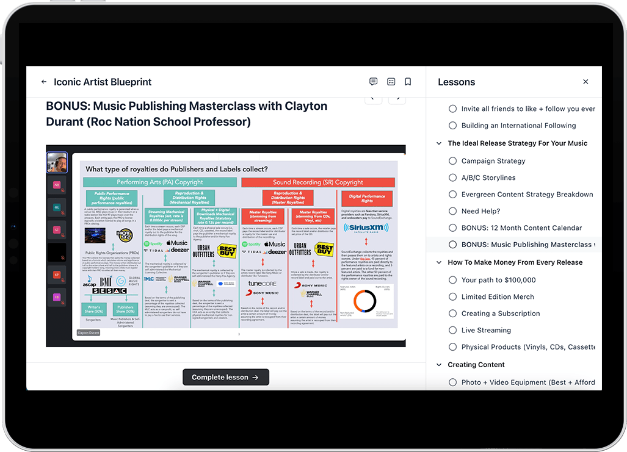The height and width of the screenshot is (452, 627).
Task: Mark the 12 Month Content Calendar circle
Action: click(x=452, y=228)
